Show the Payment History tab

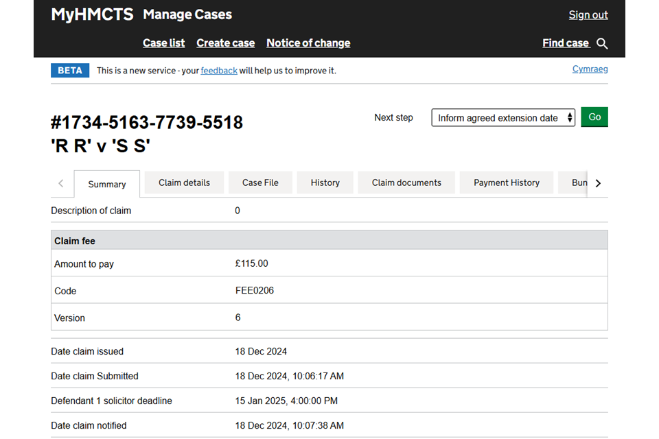pos(507,182)
